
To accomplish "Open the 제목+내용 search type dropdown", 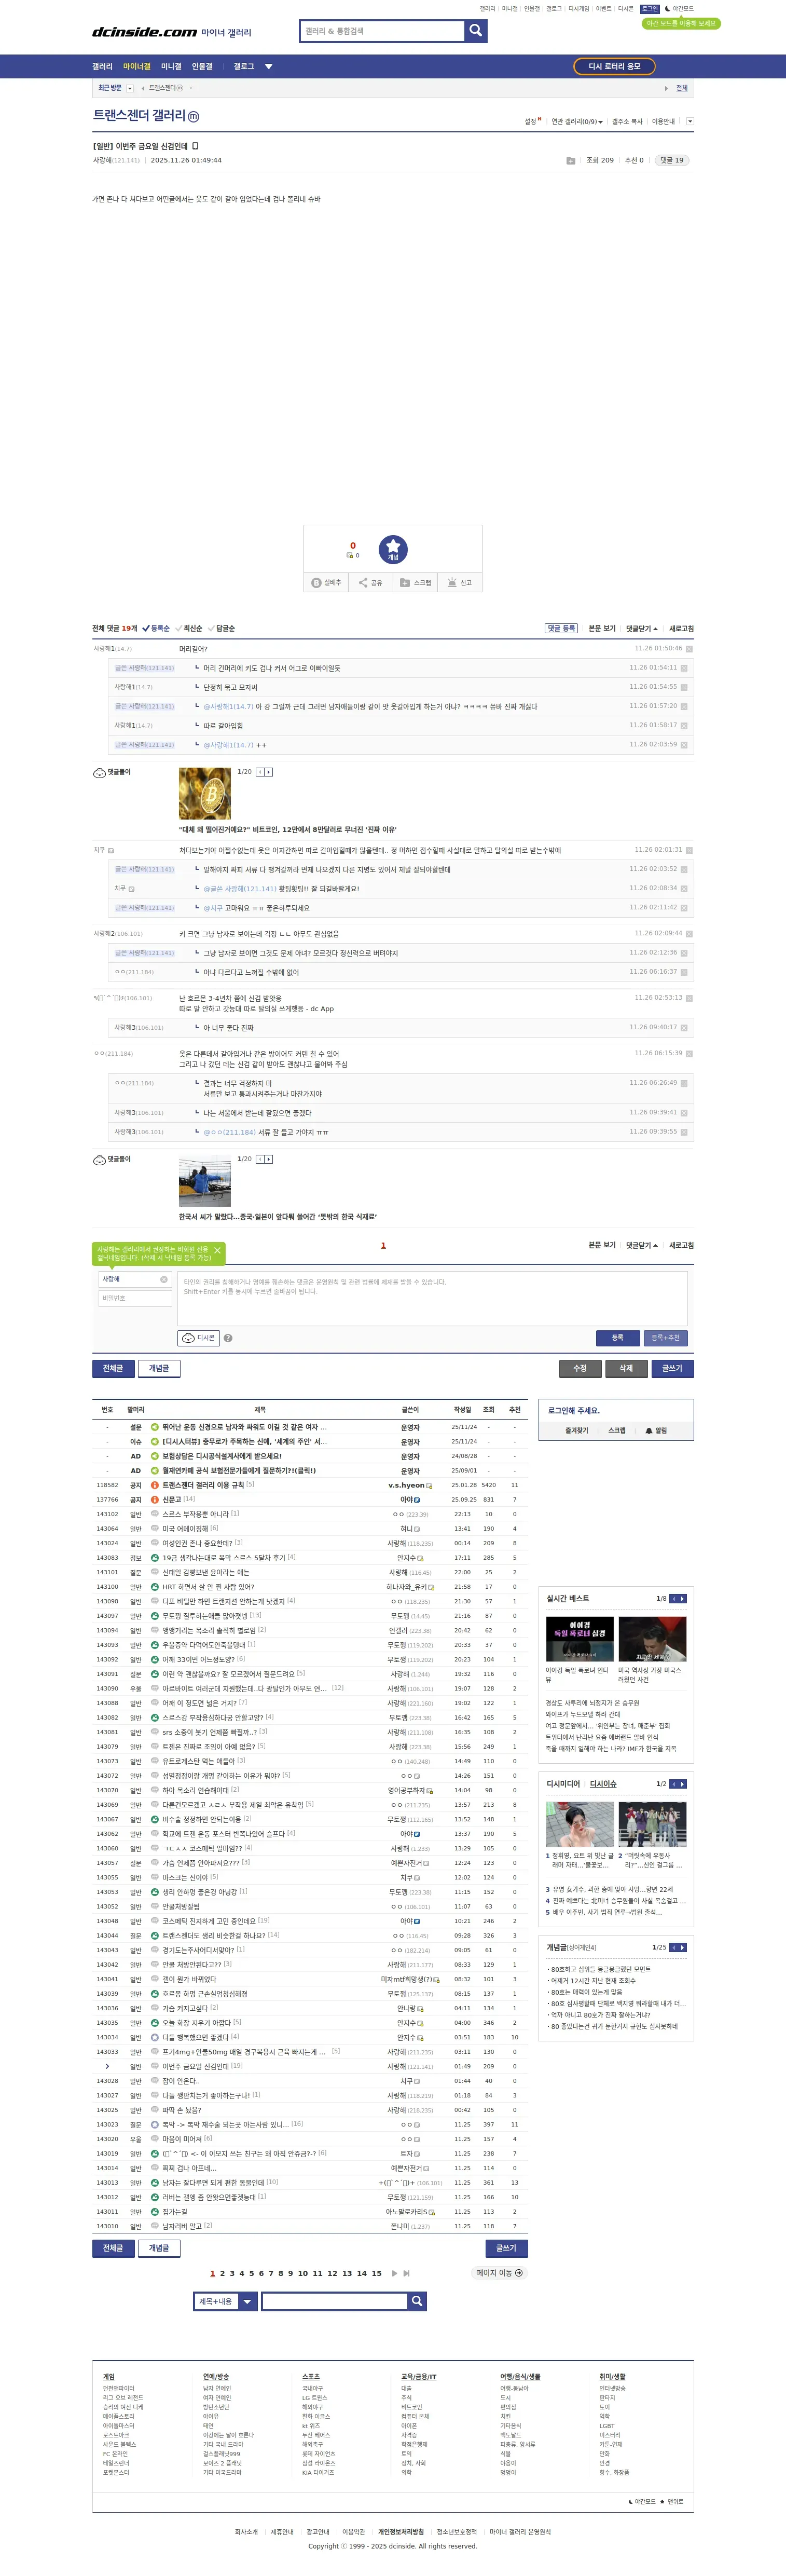I will coord(226,2301).
